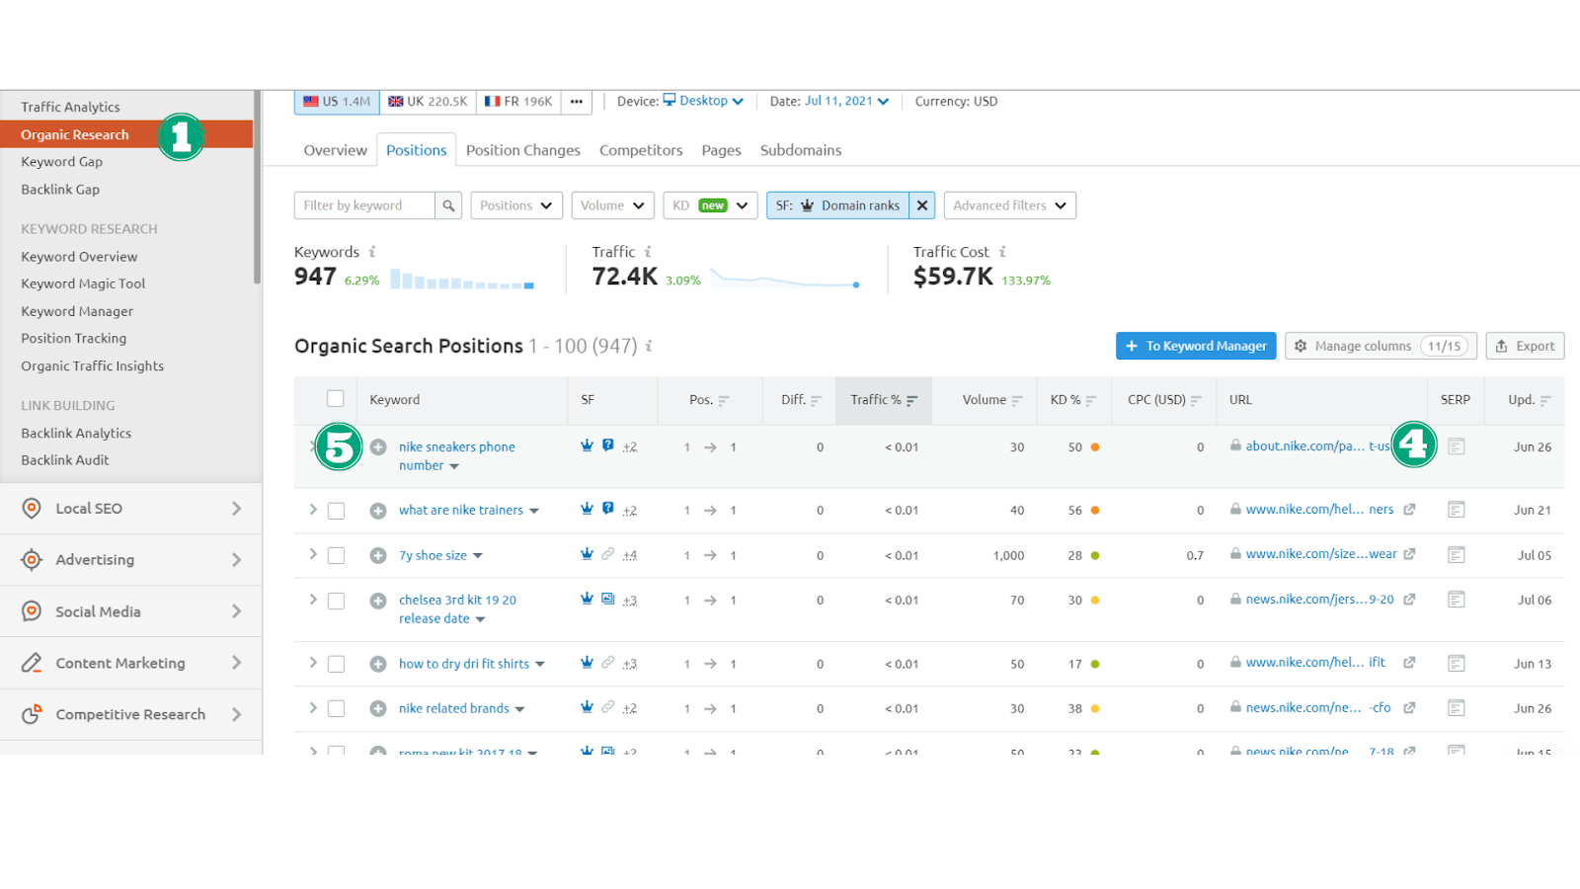Switch to the Overview tab
Viewport: 1580px width, 889px height.
point(336,150)
